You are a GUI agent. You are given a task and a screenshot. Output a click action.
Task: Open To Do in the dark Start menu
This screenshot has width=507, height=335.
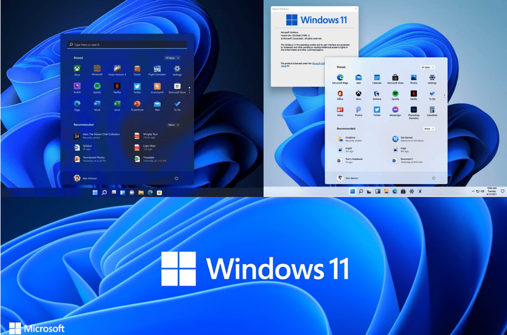coord(177,106)
